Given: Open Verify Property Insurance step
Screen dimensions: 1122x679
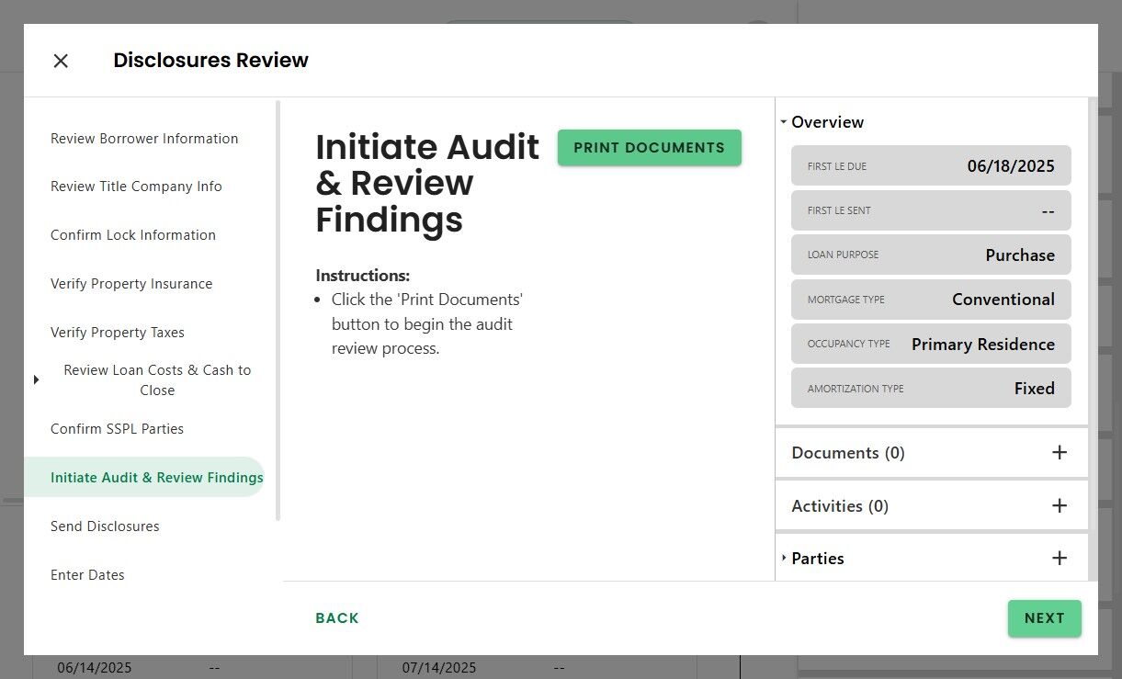Looking at the screenshot, I should tap(131, 284).
